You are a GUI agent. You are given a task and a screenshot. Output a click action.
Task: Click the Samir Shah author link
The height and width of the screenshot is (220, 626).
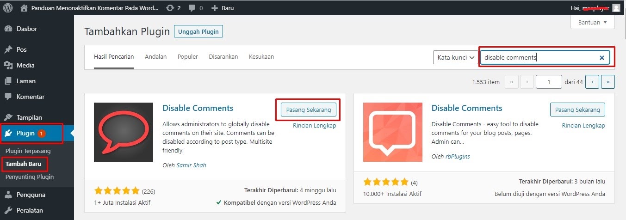(x=191, y=165)
